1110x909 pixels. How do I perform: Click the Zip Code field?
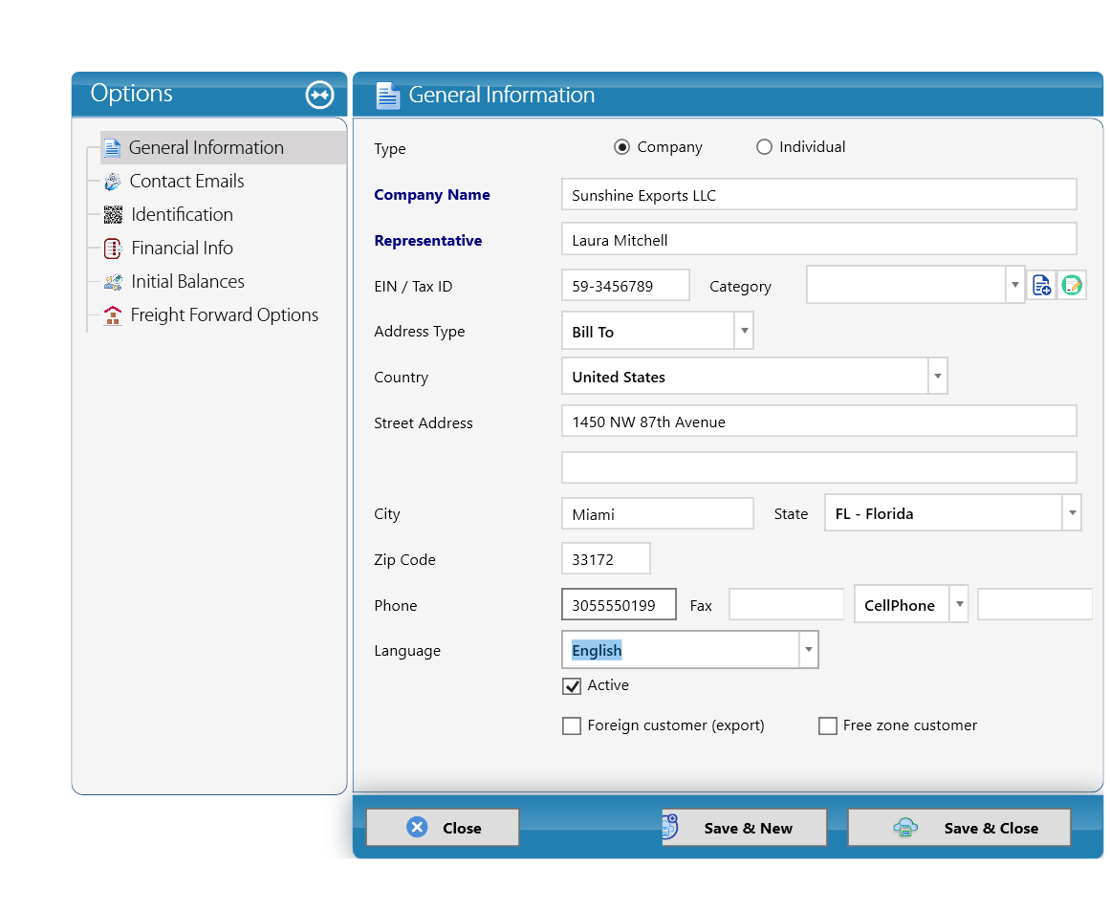pyautogui.click(x=606, y=558)
